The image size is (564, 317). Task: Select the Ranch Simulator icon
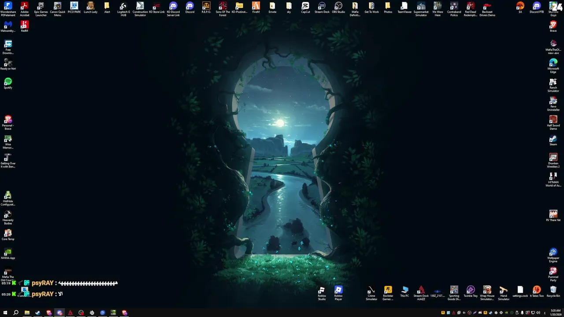(553, 85)
